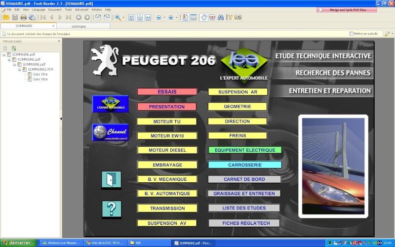The width and height of the screenshot is (395, 247).
Task: Go to previous page arrow
Action: [52, 17]
